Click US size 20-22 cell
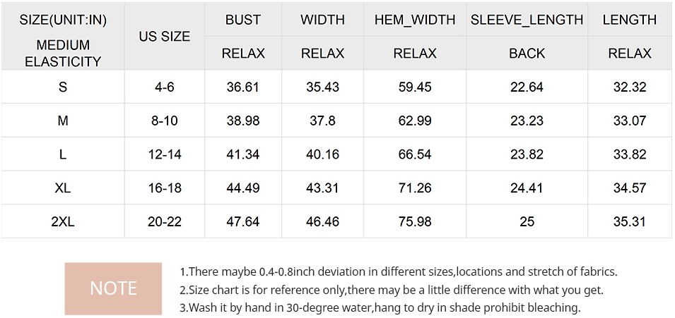 165,221
